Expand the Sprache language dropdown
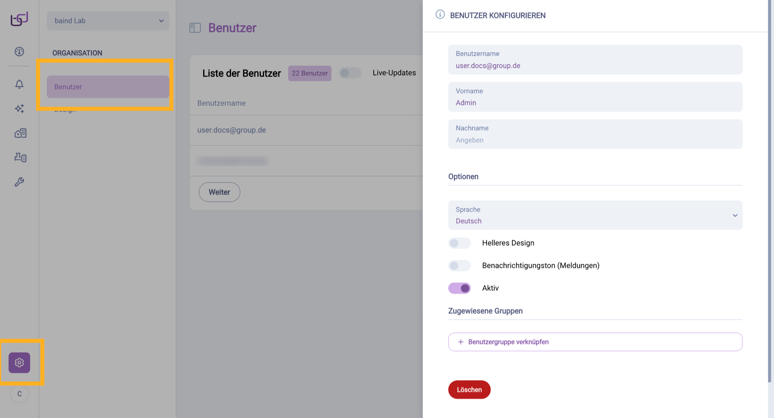Screen dimensions: 774x418 [595, 215]
